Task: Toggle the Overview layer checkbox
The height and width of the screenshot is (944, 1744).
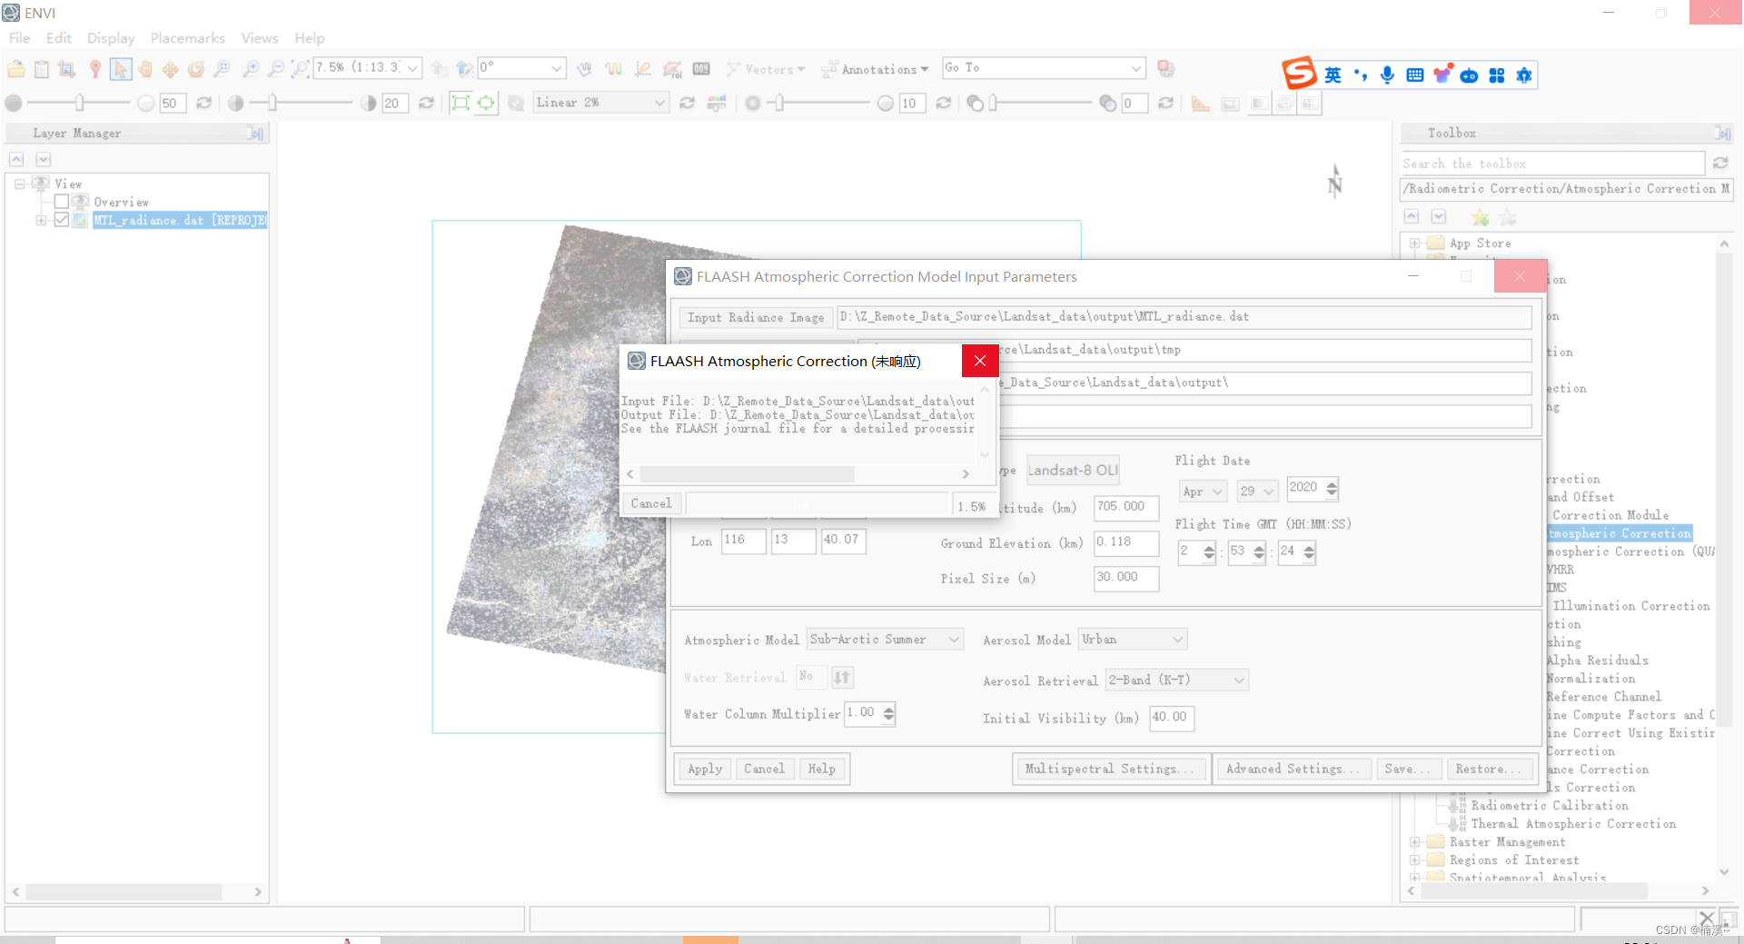Action: tap(62, 201)
